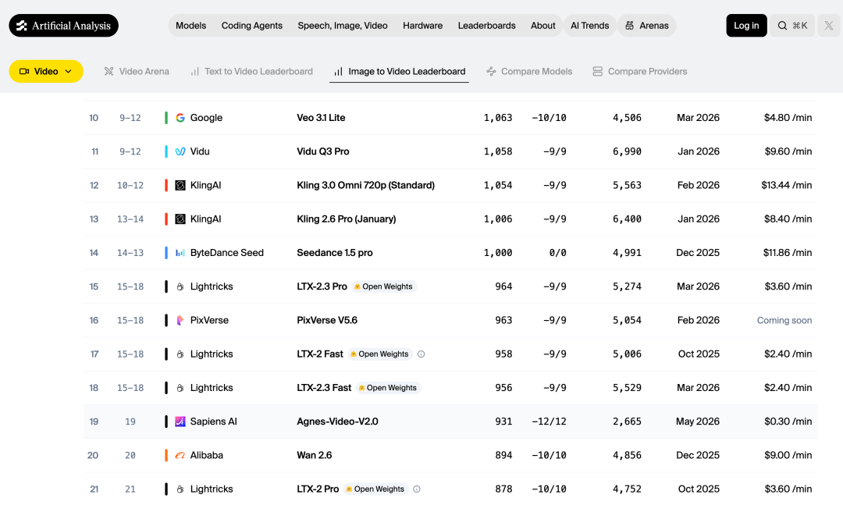Image resolution: width=843 pixels, height=505 pixels.
Task: Open the Compare Models tab
Action: [x=529, y=72]
